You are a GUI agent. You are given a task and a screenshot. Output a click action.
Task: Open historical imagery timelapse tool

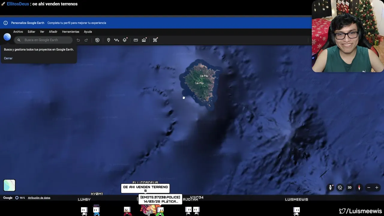97,40
